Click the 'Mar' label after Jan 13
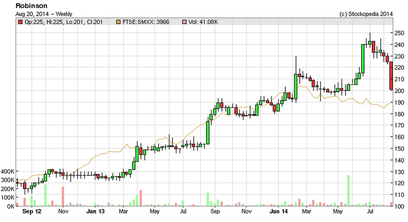The width and height of the screenshot is (408, 222). tap(124, 211)
